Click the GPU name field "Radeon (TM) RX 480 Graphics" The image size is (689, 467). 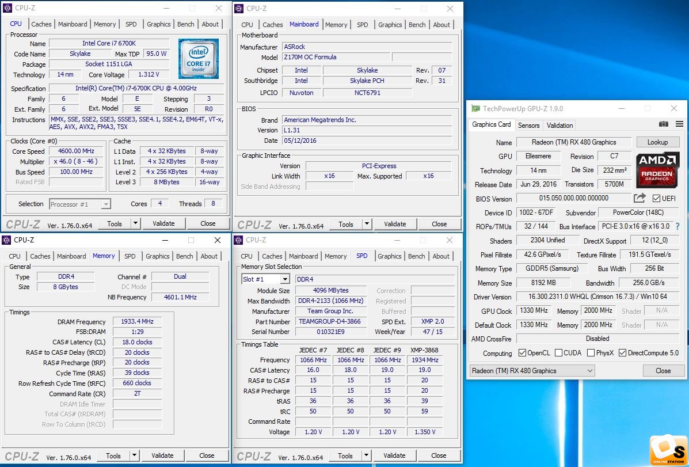pos(574,142)
